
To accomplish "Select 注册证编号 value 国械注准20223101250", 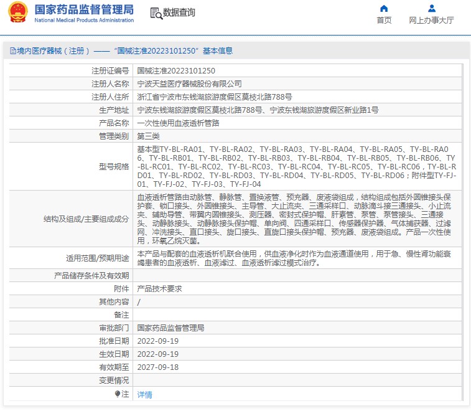I will point(176,70).
